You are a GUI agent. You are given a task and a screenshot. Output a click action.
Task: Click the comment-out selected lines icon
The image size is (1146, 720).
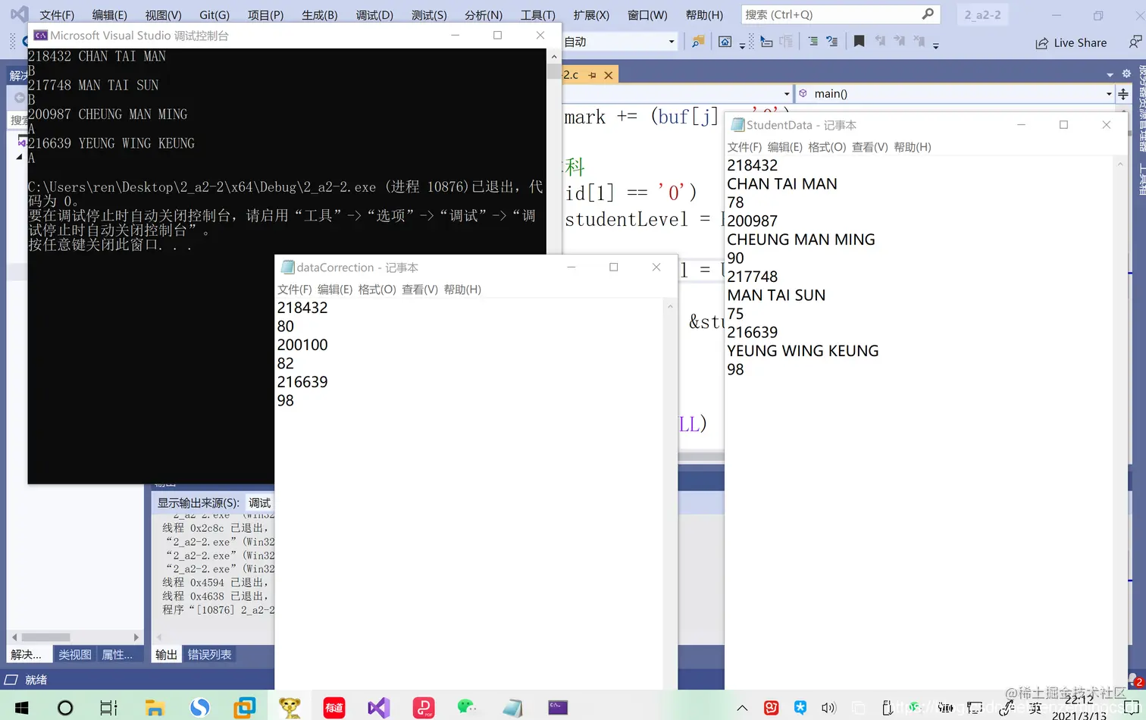tap(813, 42)
